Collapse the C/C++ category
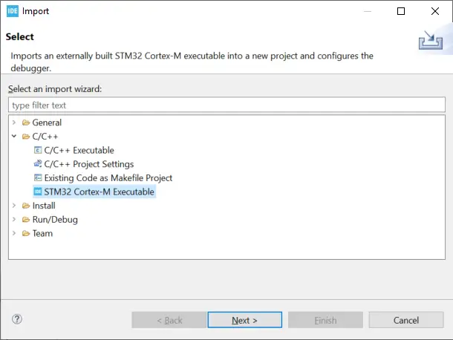 pos(14,137)
